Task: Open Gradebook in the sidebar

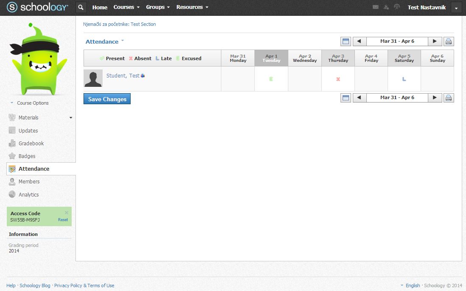Action: 31,144
